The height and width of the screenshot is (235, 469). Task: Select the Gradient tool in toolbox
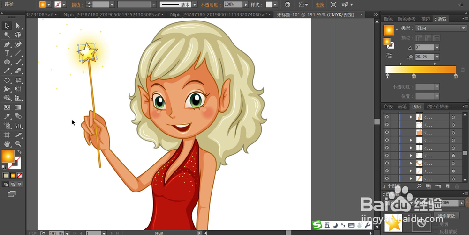pyautogui.click(x=18, y=107)
